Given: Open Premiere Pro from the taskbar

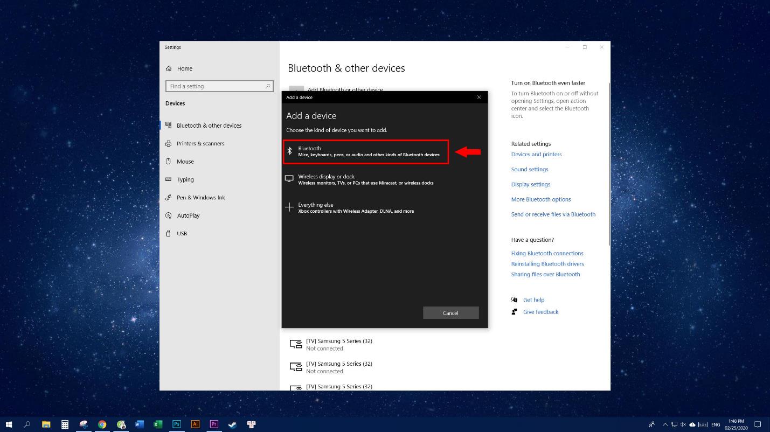Looking at the screenshot, I should tap(214, 424).
